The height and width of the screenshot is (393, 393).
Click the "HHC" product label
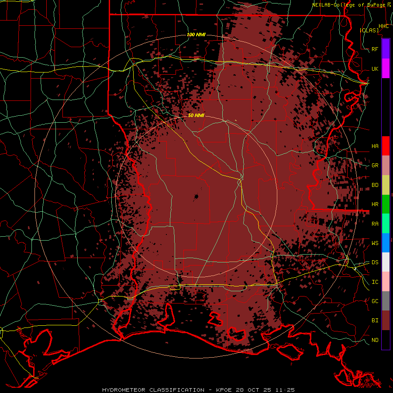click(x=383, y=26)
